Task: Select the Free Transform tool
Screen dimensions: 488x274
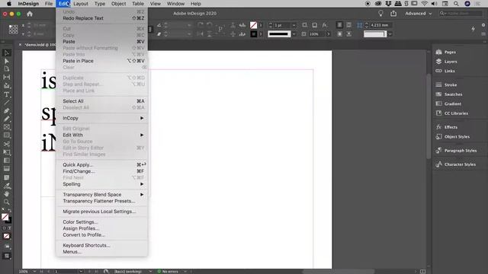Action: click(x=7, y=152)
